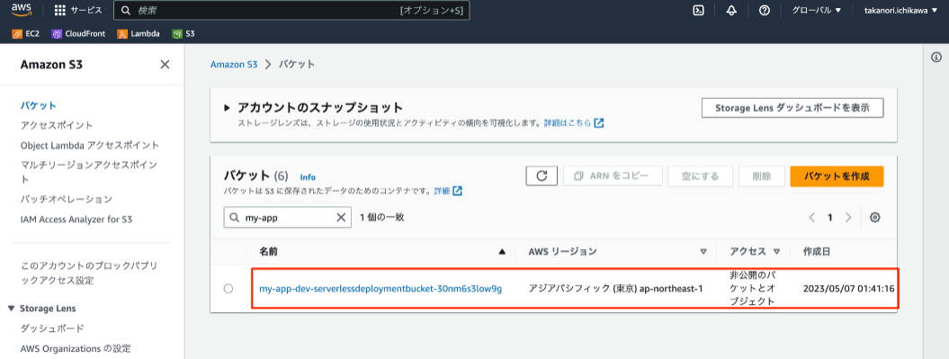Click Storage Lens ダッシュボードを表示 button
Viewport: 949px width, 359px height.
(792, 108)
